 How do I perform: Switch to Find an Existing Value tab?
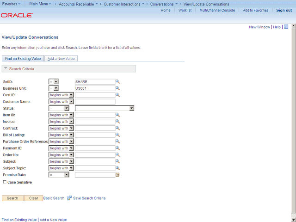point(23,59)
